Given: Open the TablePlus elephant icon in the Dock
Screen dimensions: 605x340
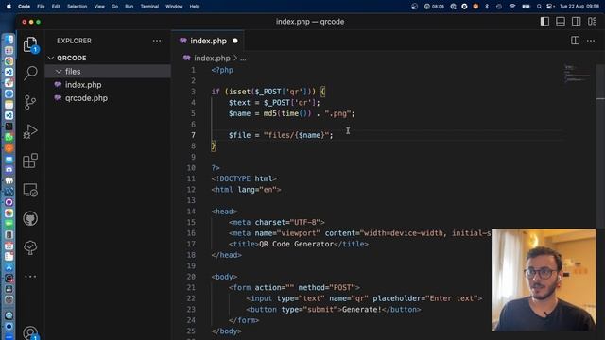Looking at the screenshot, I should tap(9, 180).
